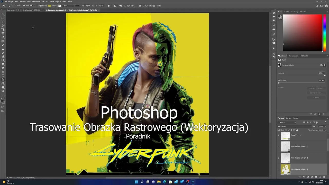329x185 pixels.
Task: Switch to the Biblioteki tab
Action: 304,56
